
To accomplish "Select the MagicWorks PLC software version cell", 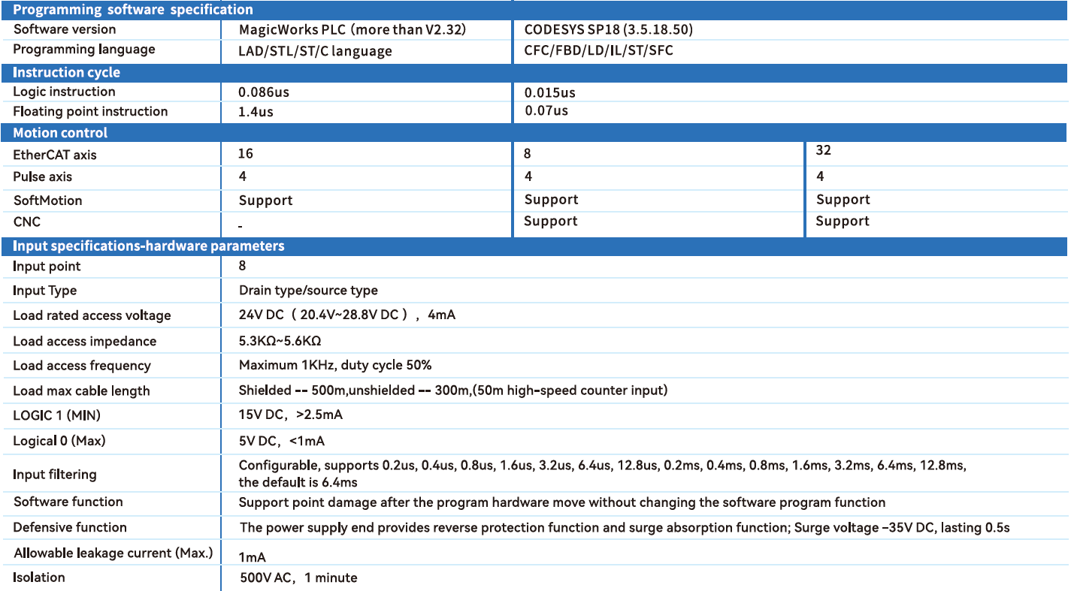I will (352, 30).
